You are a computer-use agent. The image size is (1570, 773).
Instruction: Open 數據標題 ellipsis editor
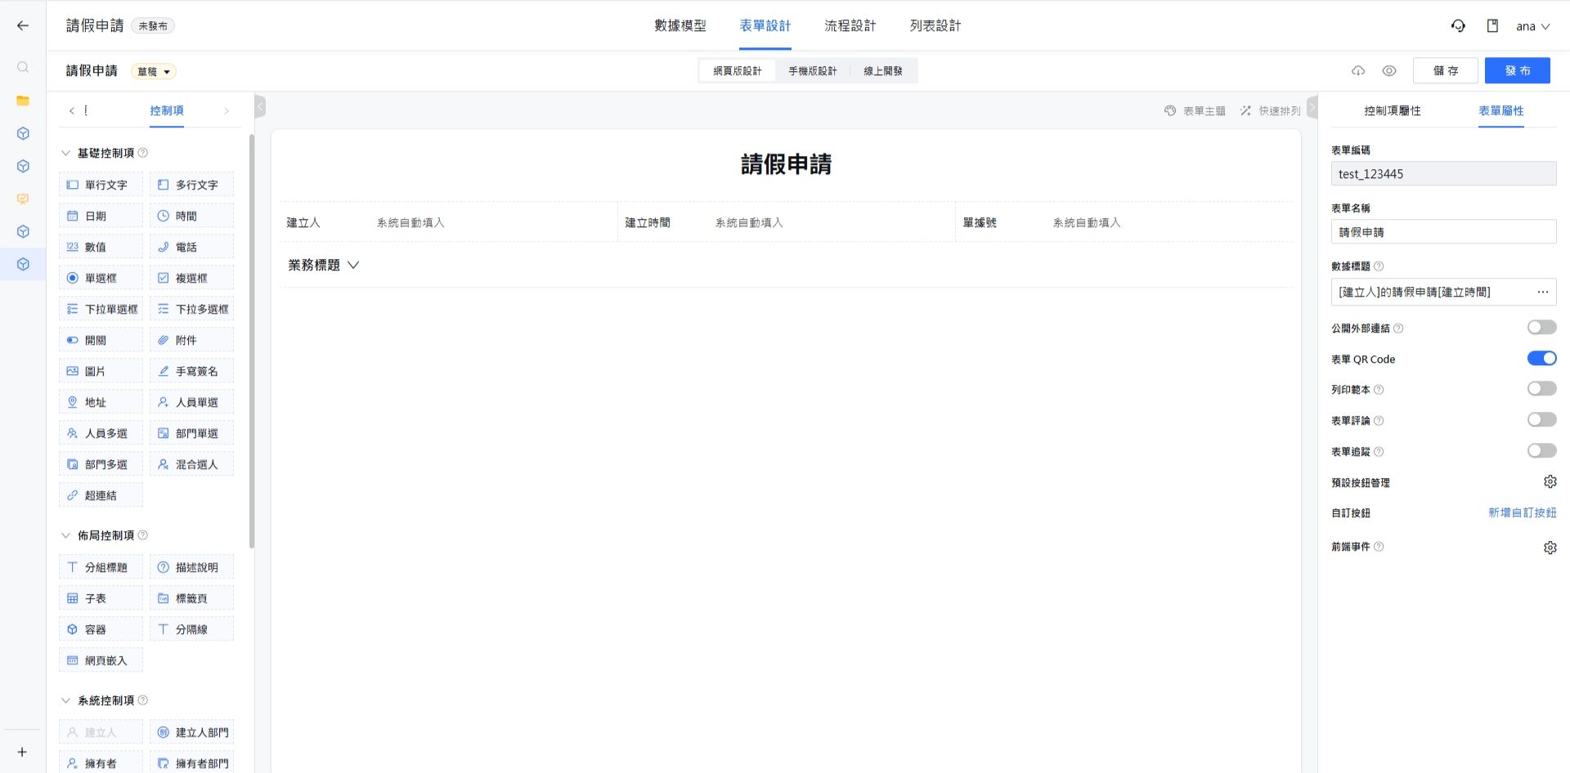[x=1542, y=292]
